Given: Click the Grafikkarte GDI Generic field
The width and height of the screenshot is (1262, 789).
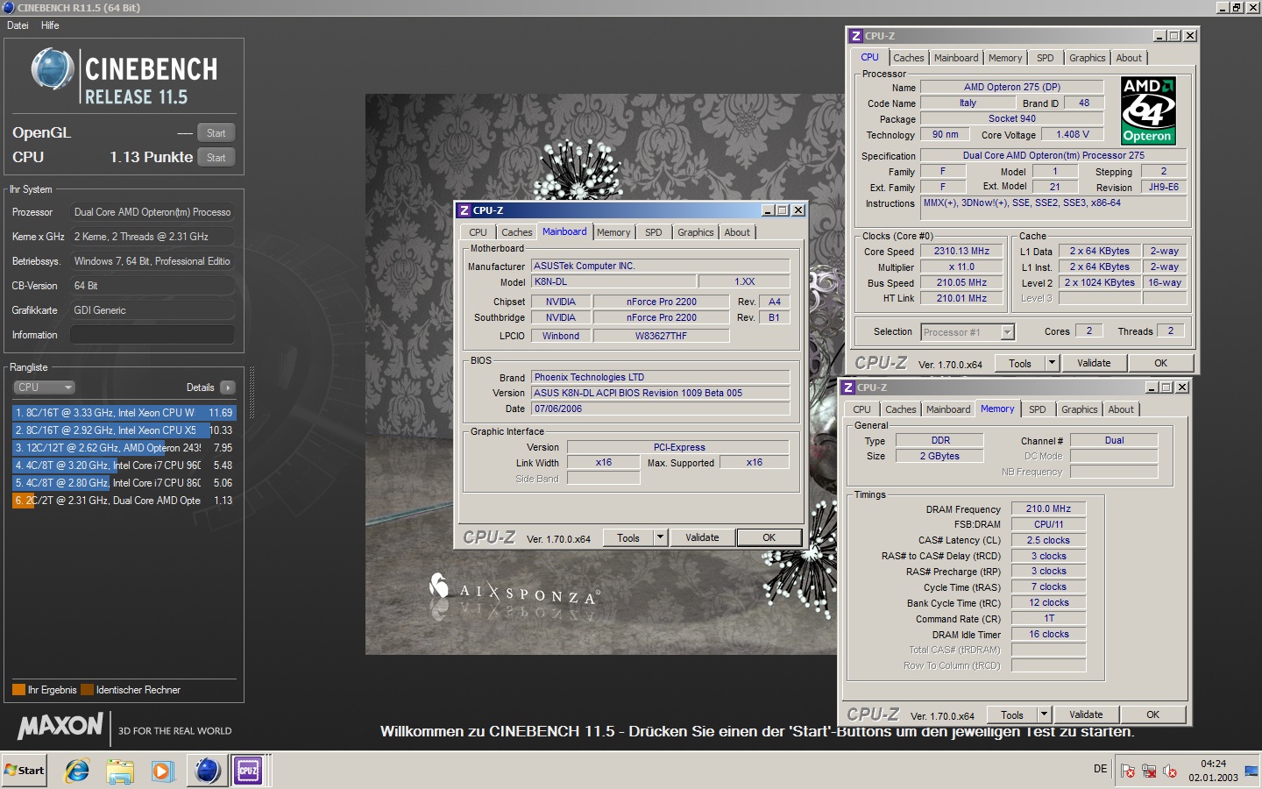Looking at the screenshot, I should click(152, 310).
